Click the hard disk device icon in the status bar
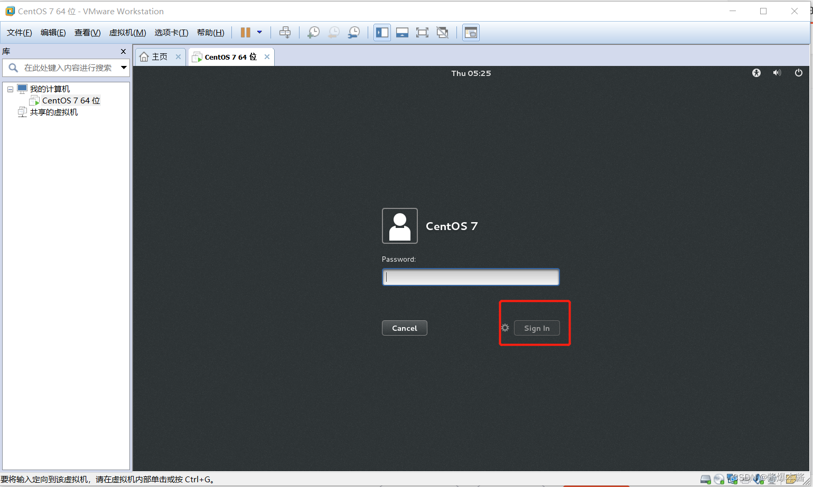Image resolution: width=813 pixels, height=487 pixels. click(705, 479)
